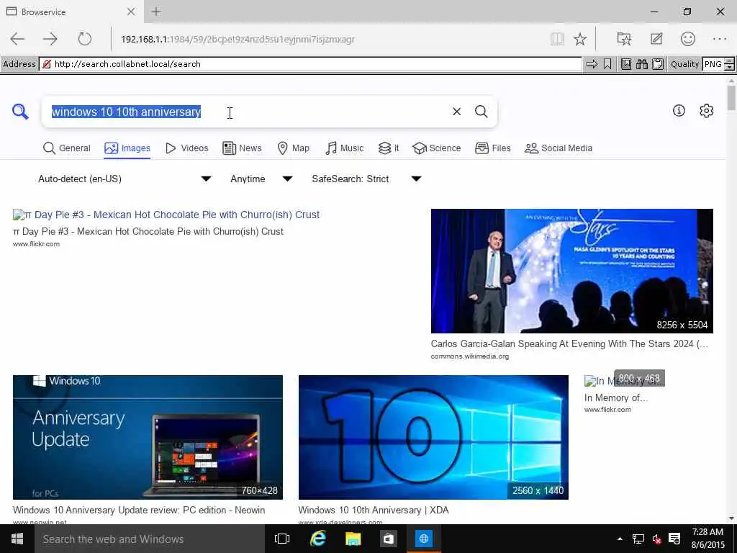The height and width of the screenshot is (553, 737).
Task: Open File Explorer from taskbar
Action: click(x=353, y=539)
